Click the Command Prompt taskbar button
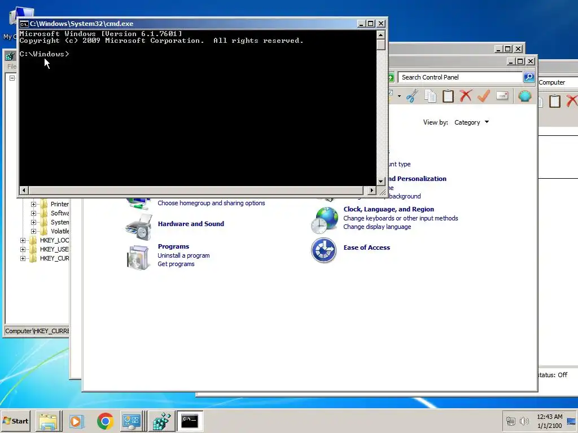 (x=190, y=421)
